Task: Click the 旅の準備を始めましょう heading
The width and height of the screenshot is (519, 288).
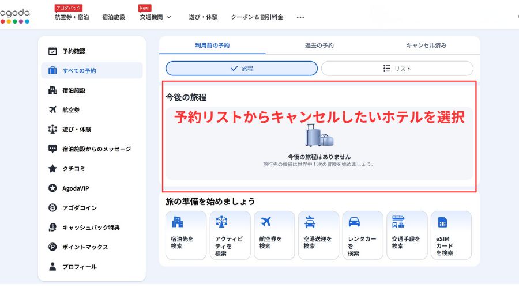Action: [x=210, y=202]
